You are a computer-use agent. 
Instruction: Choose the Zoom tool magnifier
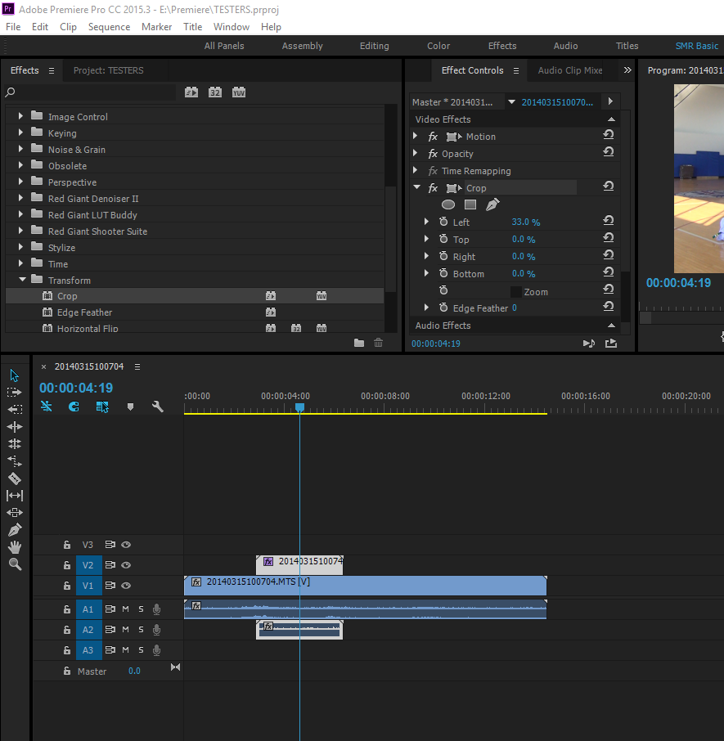15,564
